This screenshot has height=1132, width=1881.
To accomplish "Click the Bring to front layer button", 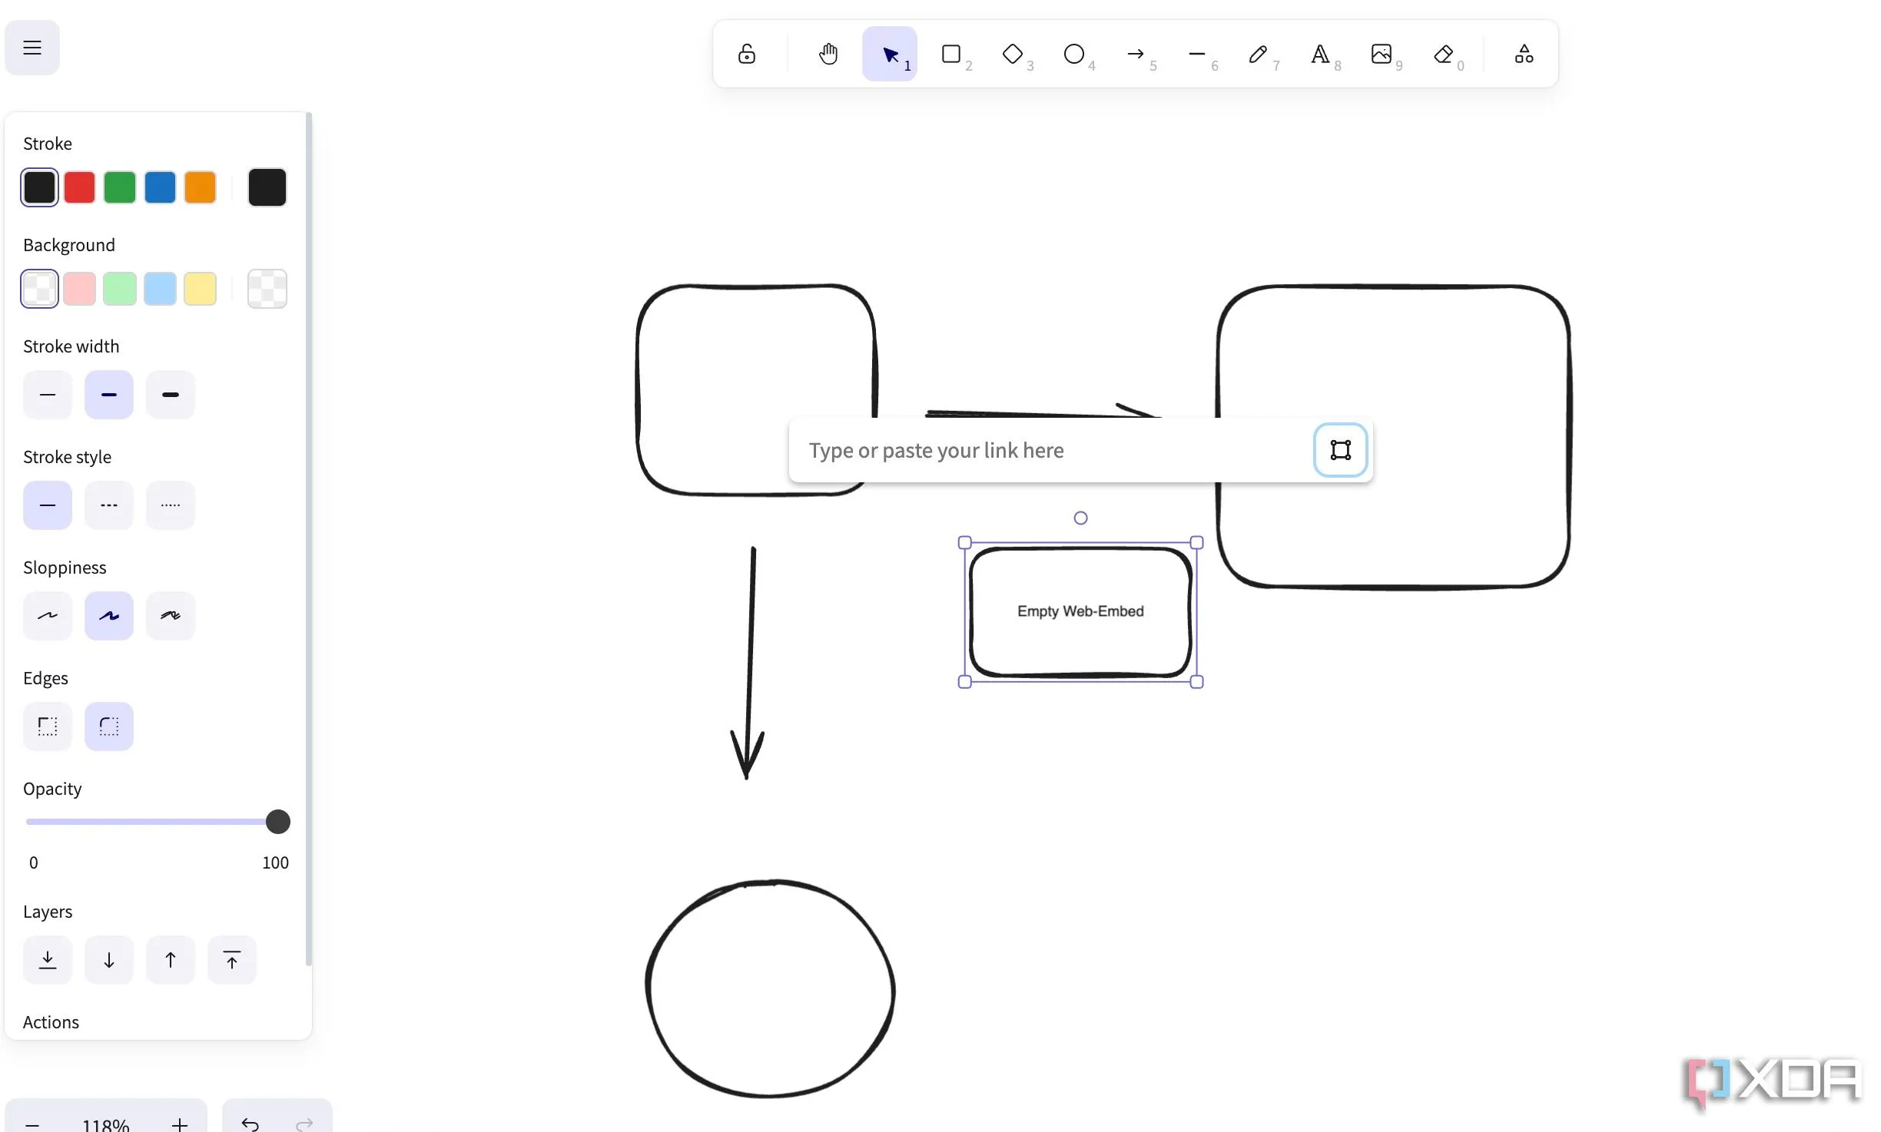I will [232, 960].
